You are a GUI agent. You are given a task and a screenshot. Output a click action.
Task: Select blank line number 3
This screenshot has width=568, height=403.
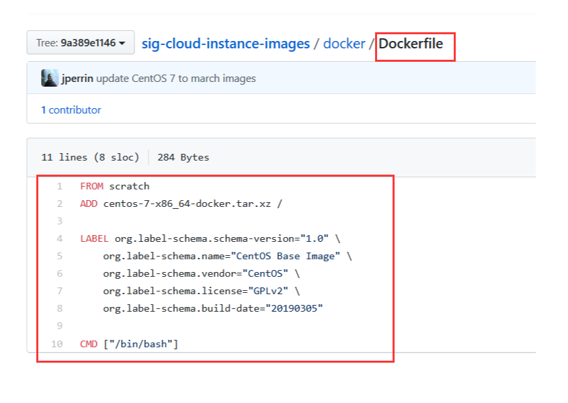point(60,221)
